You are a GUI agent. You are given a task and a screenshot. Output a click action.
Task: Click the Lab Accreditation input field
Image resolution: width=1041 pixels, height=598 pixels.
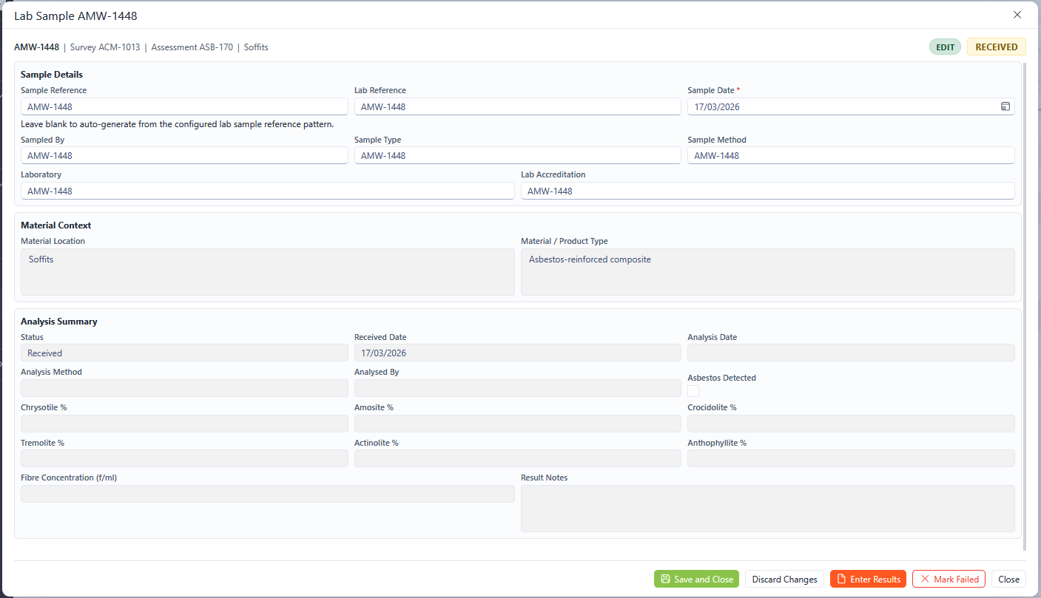(767, 191)
